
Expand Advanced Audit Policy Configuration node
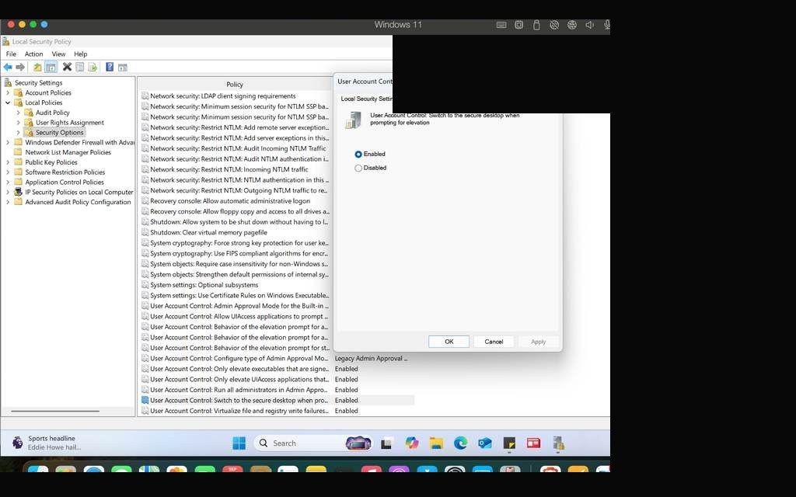(8, 202)
